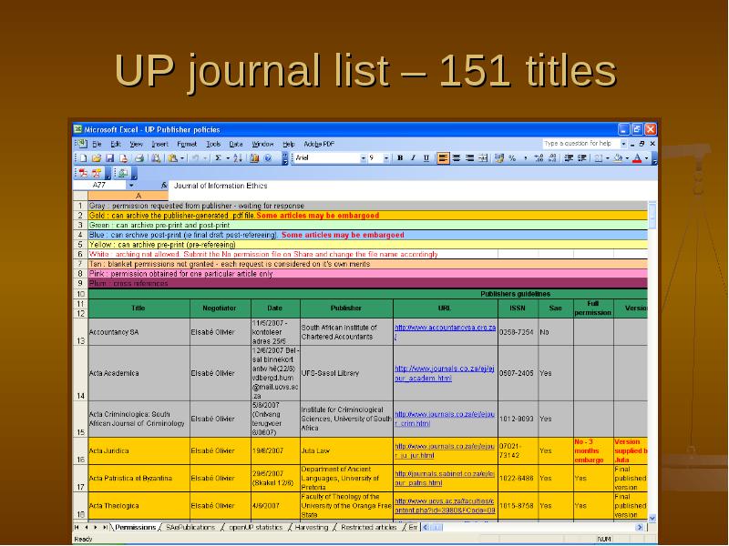Open the Adobe PDF menu

click(319, 144)
